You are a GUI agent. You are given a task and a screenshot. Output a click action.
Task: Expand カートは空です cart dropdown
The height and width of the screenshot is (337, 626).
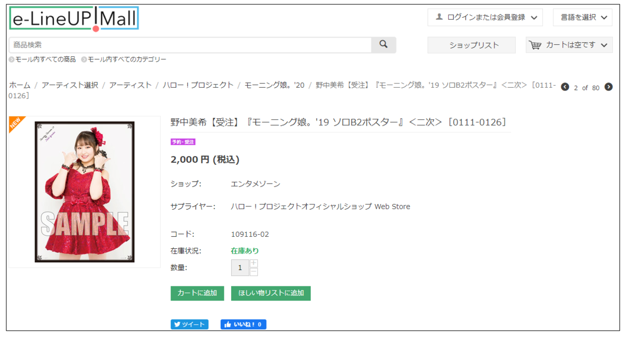pos(569,45)
